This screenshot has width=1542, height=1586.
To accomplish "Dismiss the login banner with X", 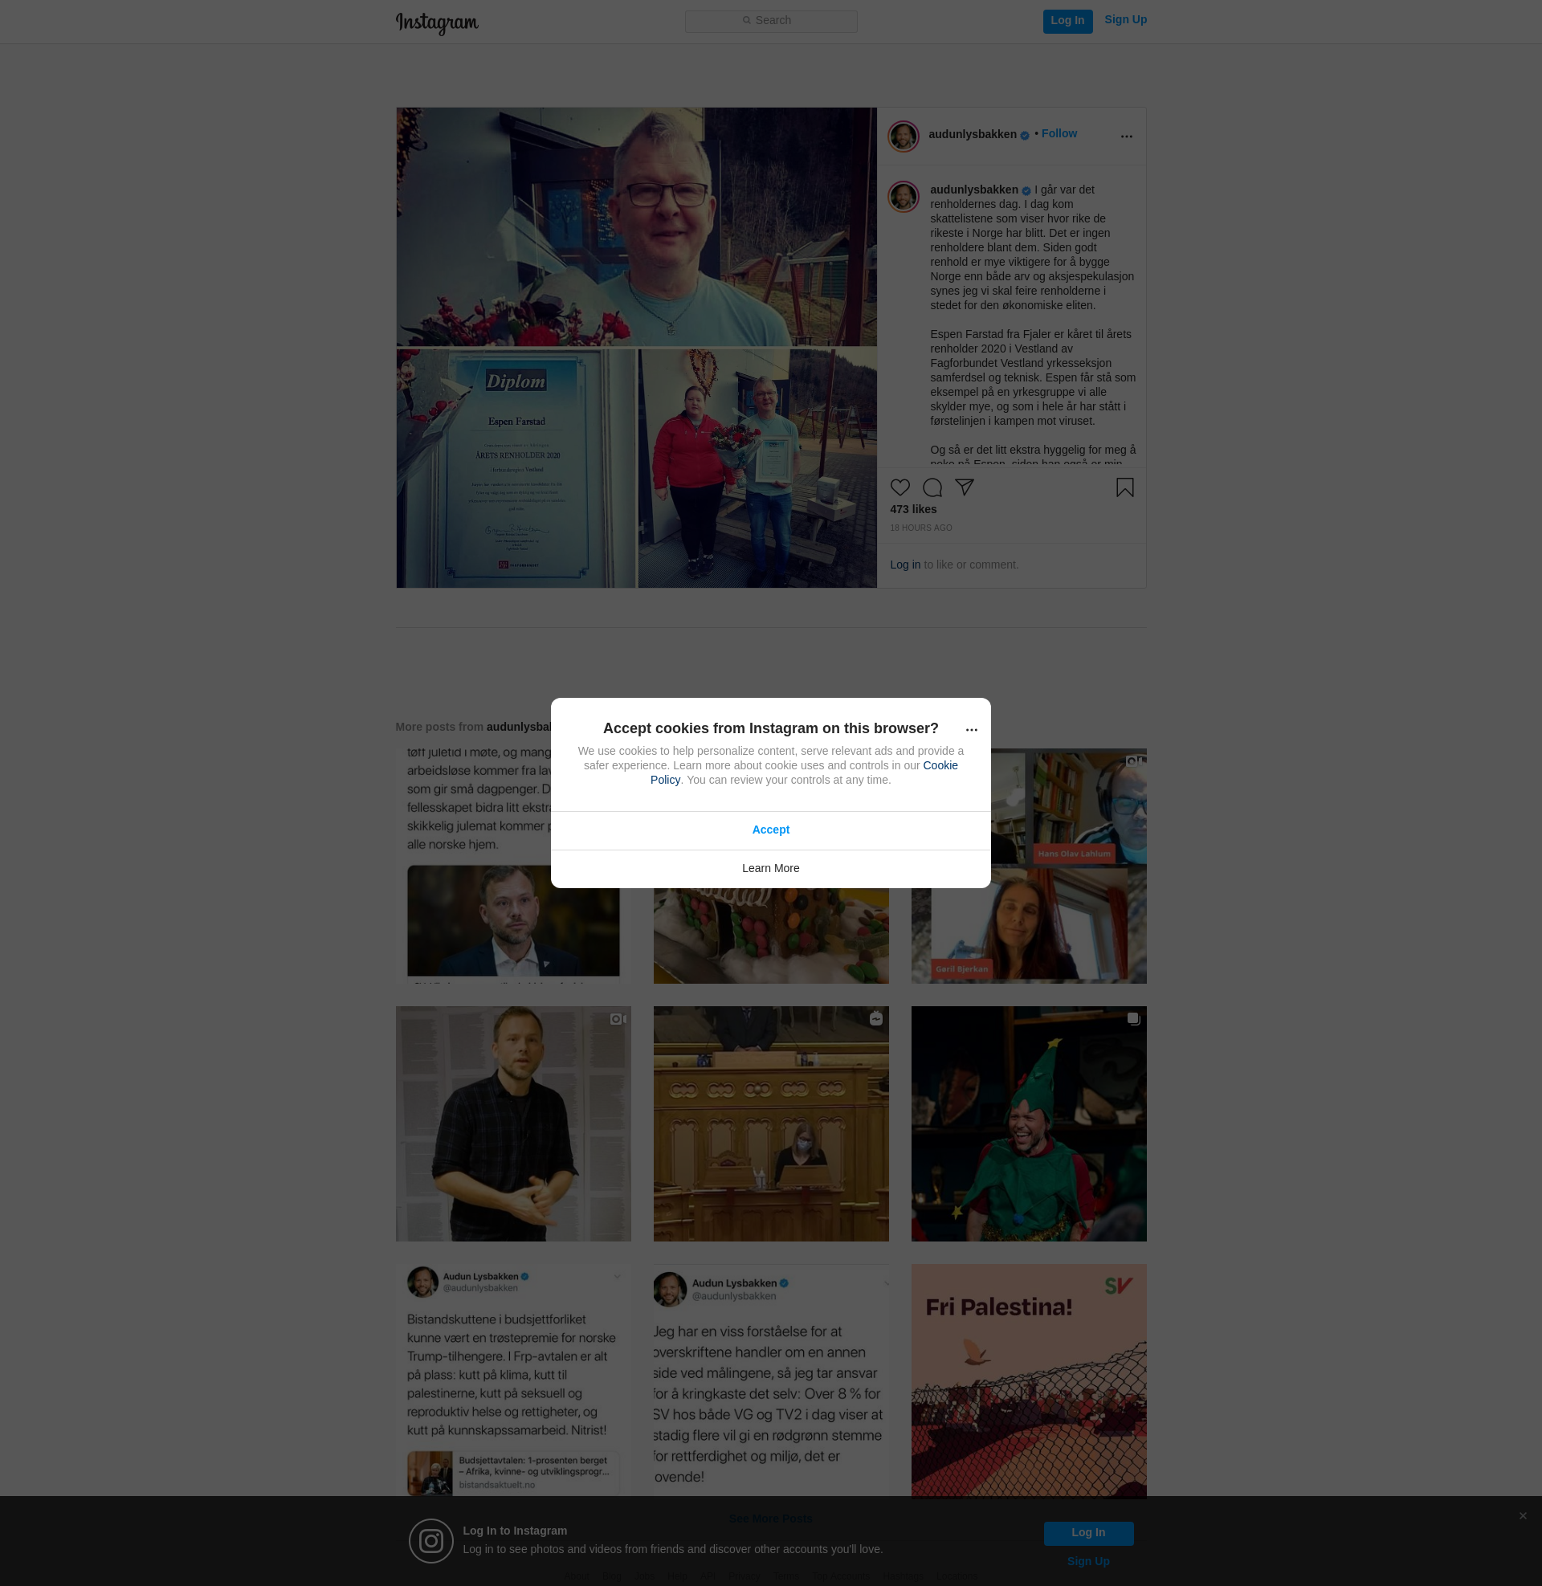I will 1523,1515.
